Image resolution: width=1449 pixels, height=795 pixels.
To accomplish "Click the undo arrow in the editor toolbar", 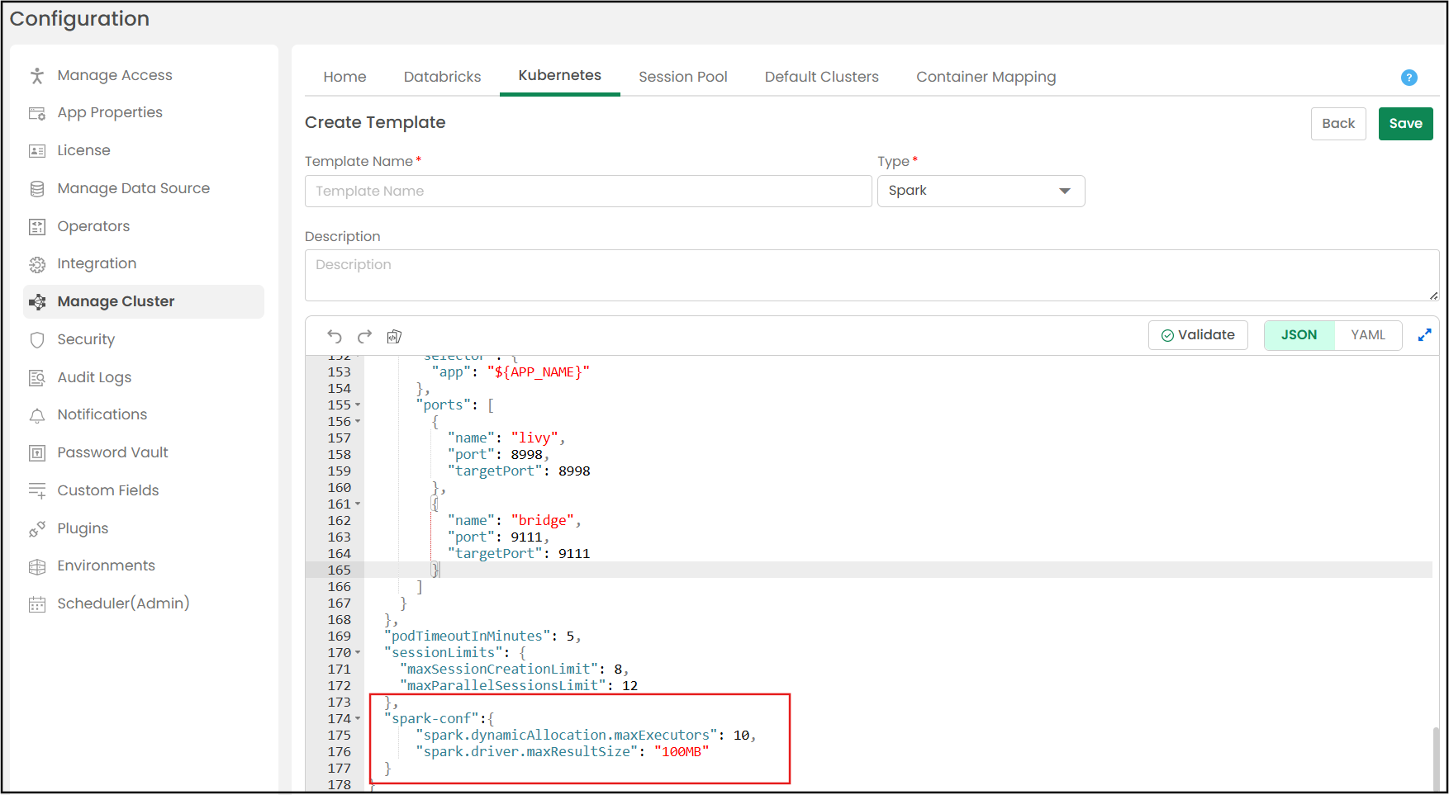I will pos(334,336).
